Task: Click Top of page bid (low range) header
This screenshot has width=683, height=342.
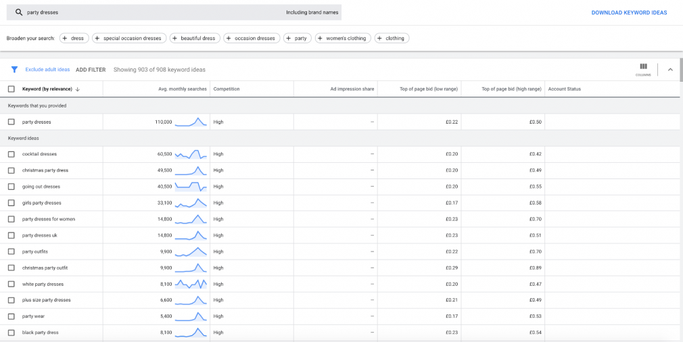Action: 429,89
